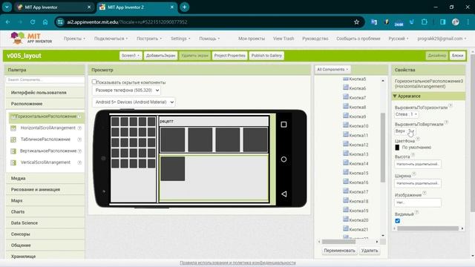Tap the phone preview home circle icon
Screen dimensions: 475x267
point(284,159)
